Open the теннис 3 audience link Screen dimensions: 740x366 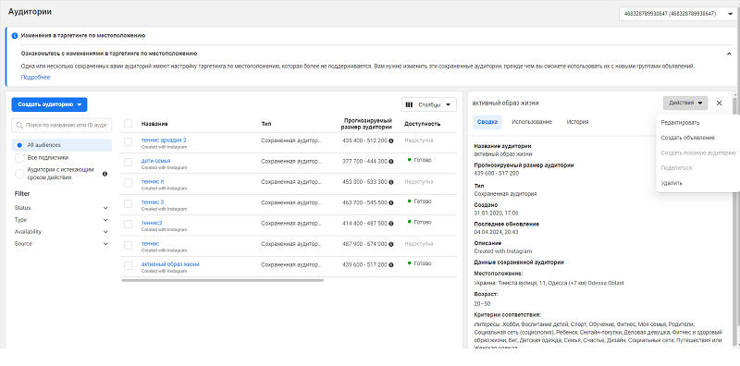point(153,202)
